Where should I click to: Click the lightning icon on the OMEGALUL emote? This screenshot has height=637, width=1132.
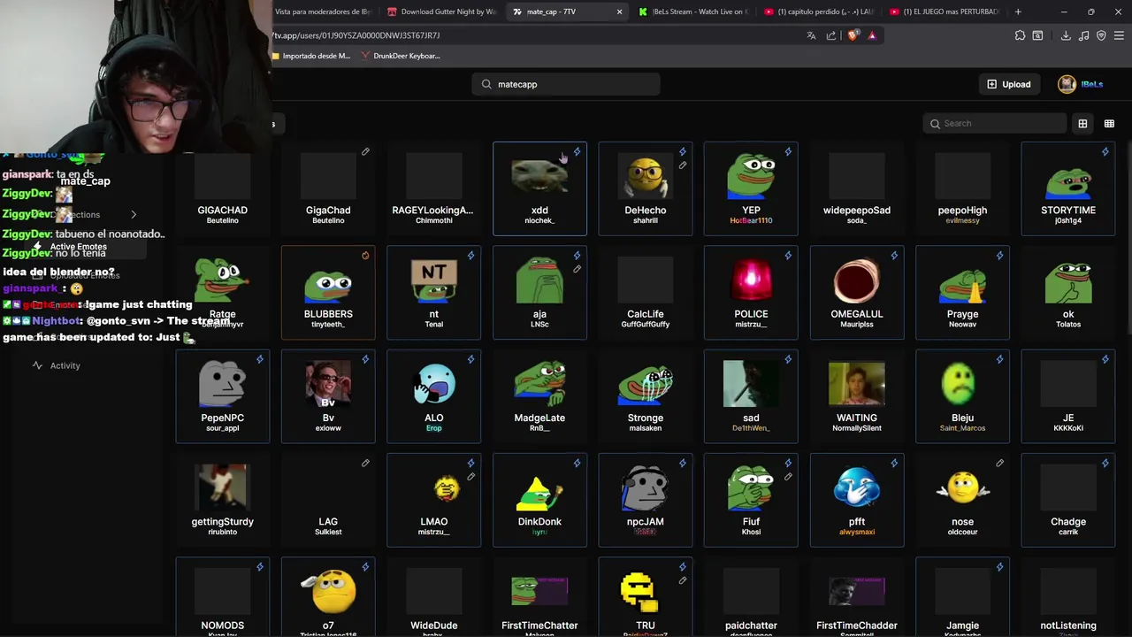[894, 256]
